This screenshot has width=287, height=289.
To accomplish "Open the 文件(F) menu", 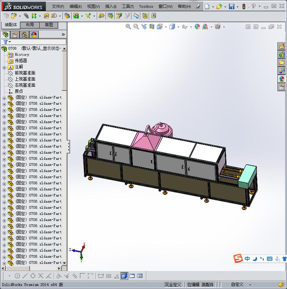I will (x=58, y=6).
